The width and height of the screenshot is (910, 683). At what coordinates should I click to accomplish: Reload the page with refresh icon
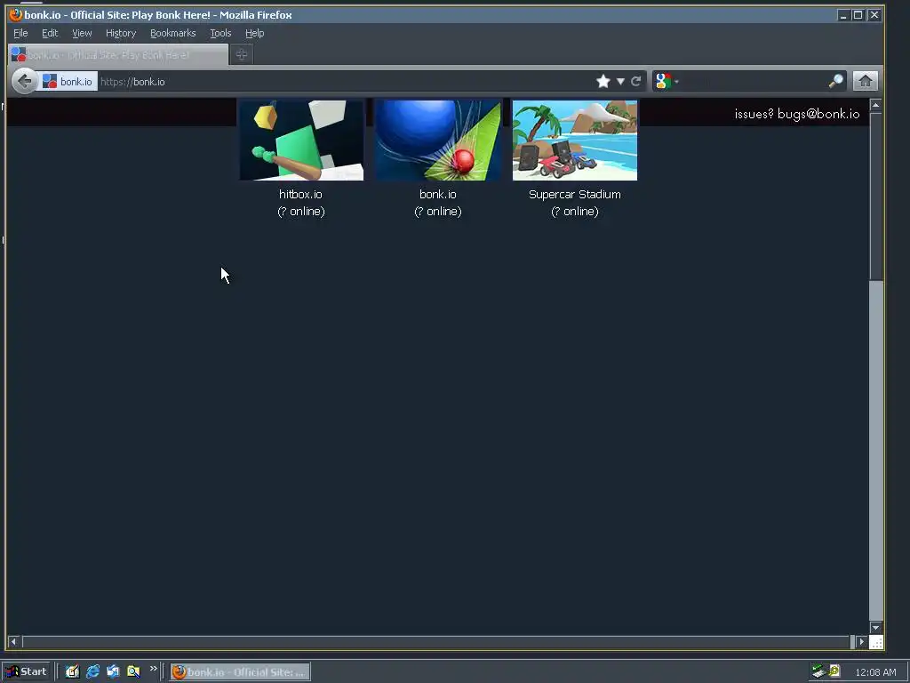[x=636, y=81]
